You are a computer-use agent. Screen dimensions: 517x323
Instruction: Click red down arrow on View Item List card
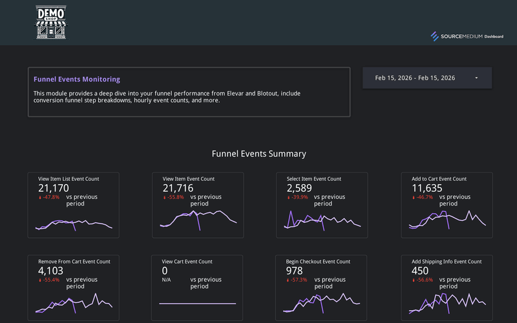click(40, 198)
